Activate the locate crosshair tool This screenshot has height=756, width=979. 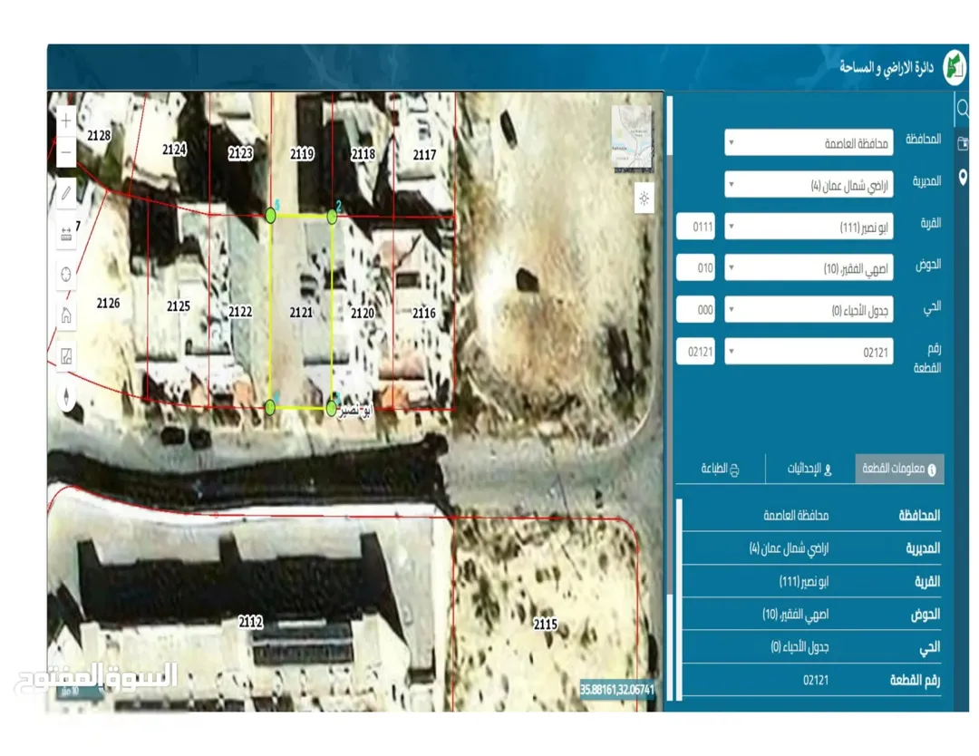(x=66, y=275)
